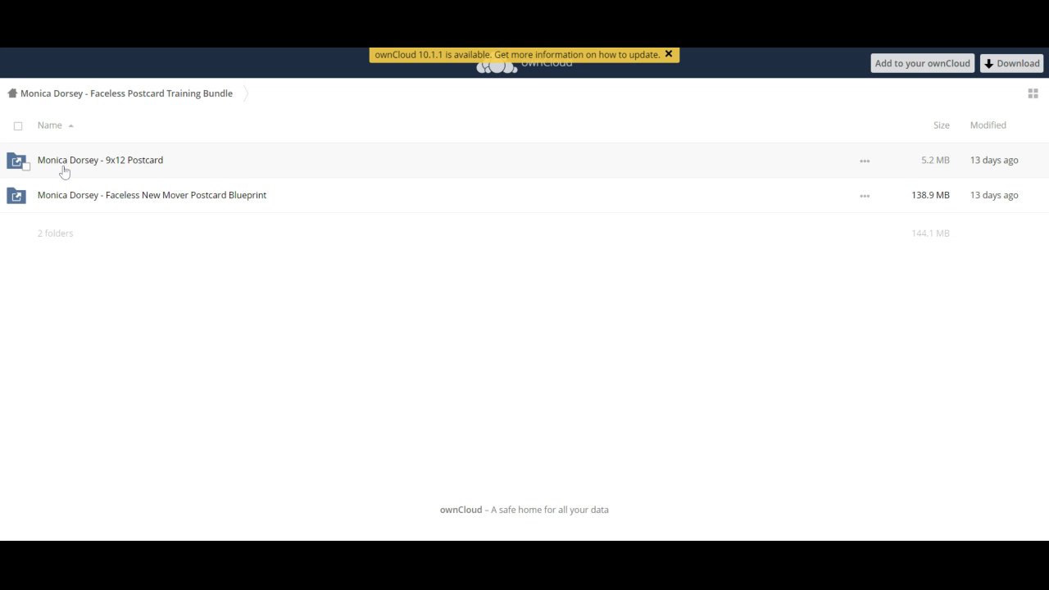The image size is (1049, 590).
Task: Sort by Name ascending arrow
Action: 70,126
